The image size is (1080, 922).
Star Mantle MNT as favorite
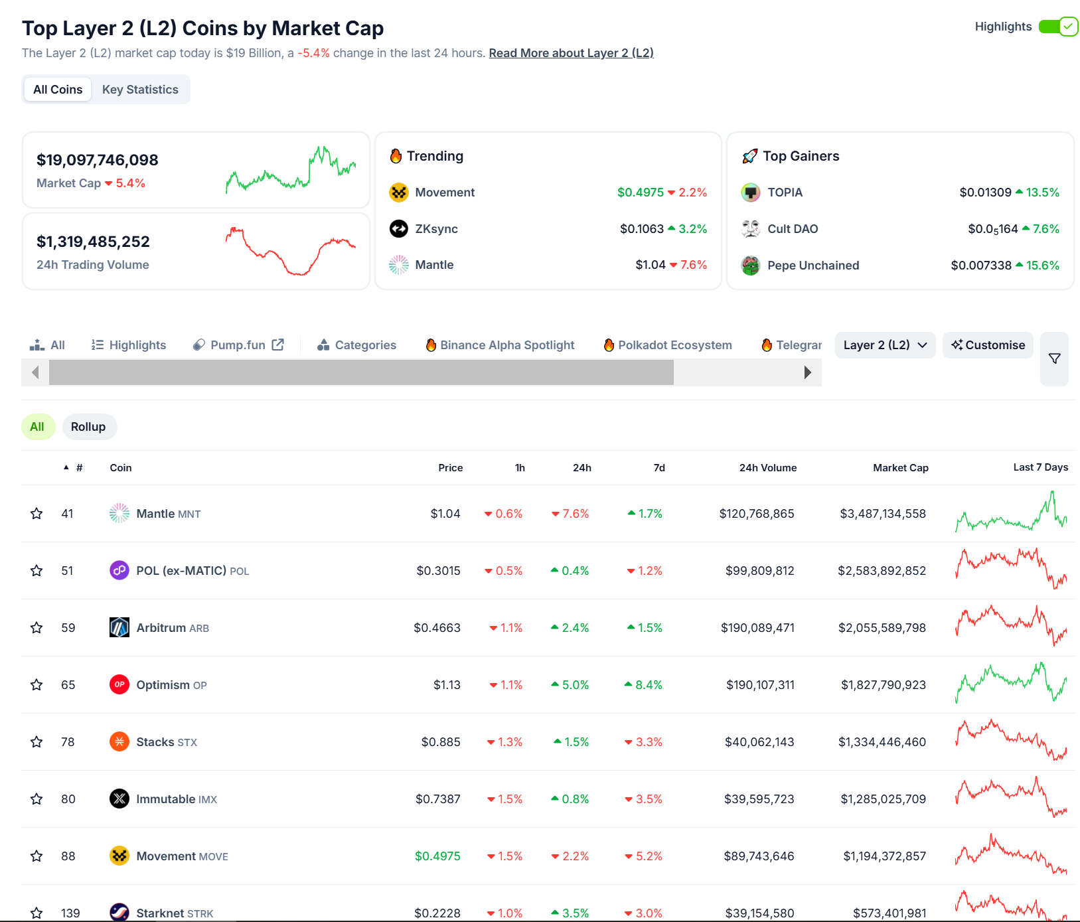(37, 514)
